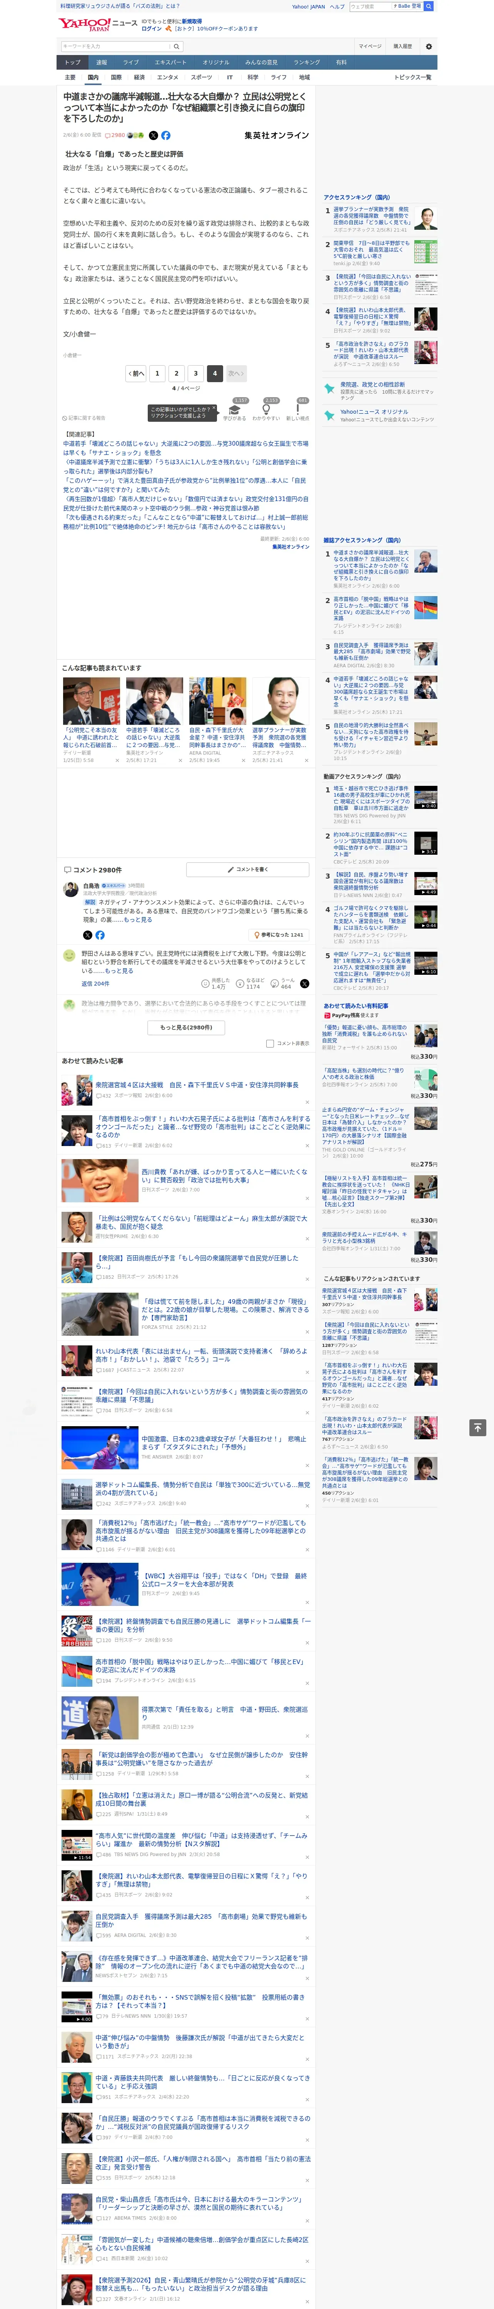Share 白鳥浩 expert comment on Facebook

tap(100, 935)
